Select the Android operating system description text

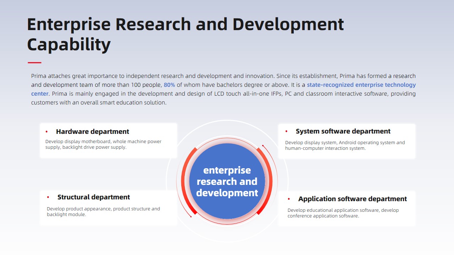[x=345, y=145]
